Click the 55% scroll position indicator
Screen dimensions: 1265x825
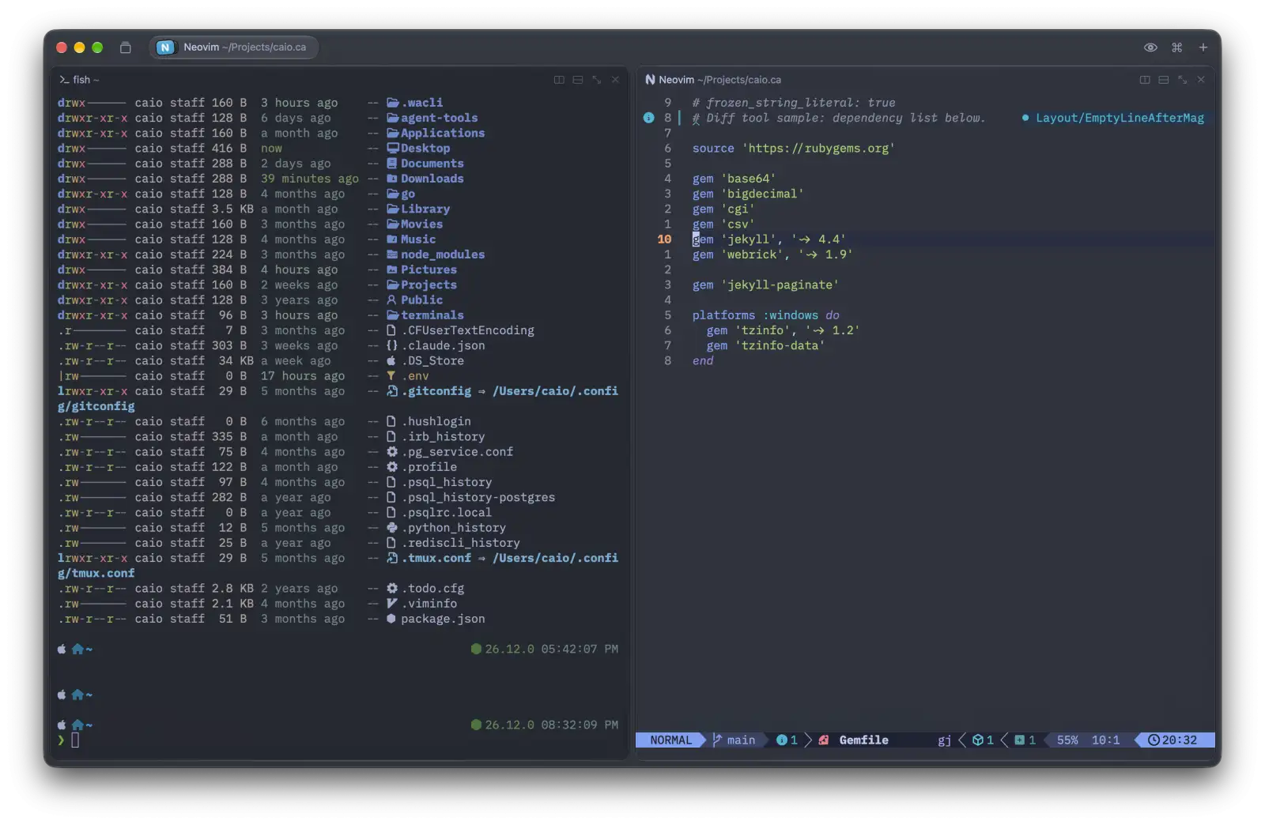click(x=1067, y=740)
